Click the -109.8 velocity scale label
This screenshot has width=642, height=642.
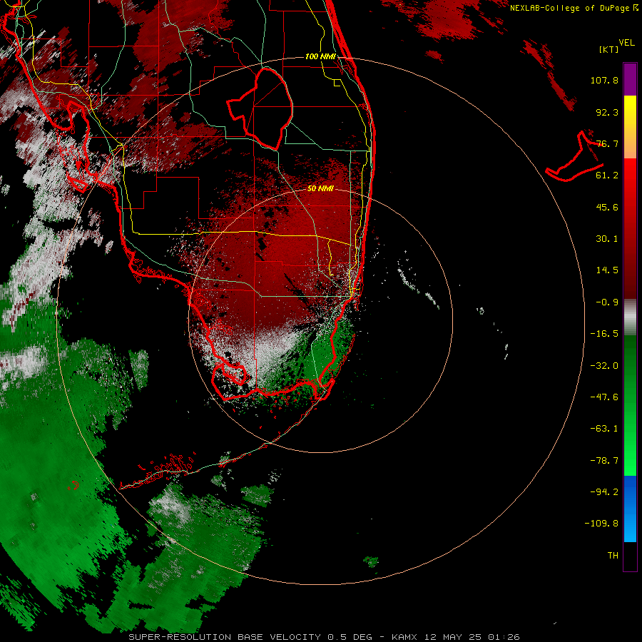click(x=601, y=524)
